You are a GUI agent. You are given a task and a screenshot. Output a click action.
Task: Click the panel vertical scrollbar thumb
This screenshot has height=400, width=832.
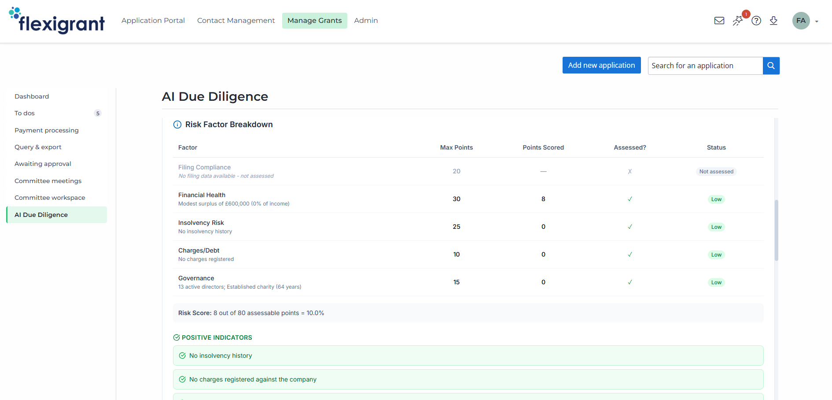pos(777,230)
